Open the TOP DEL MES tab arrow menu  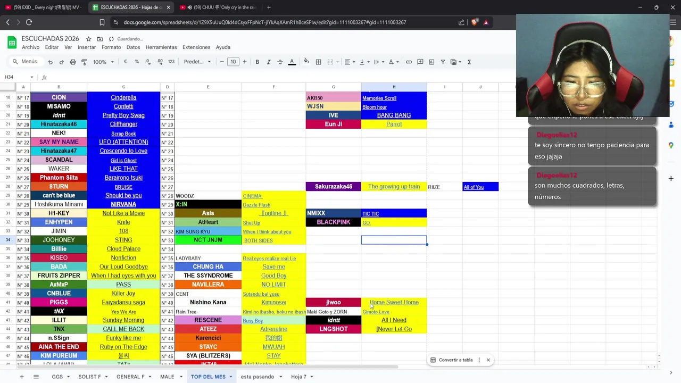[231, 377]
